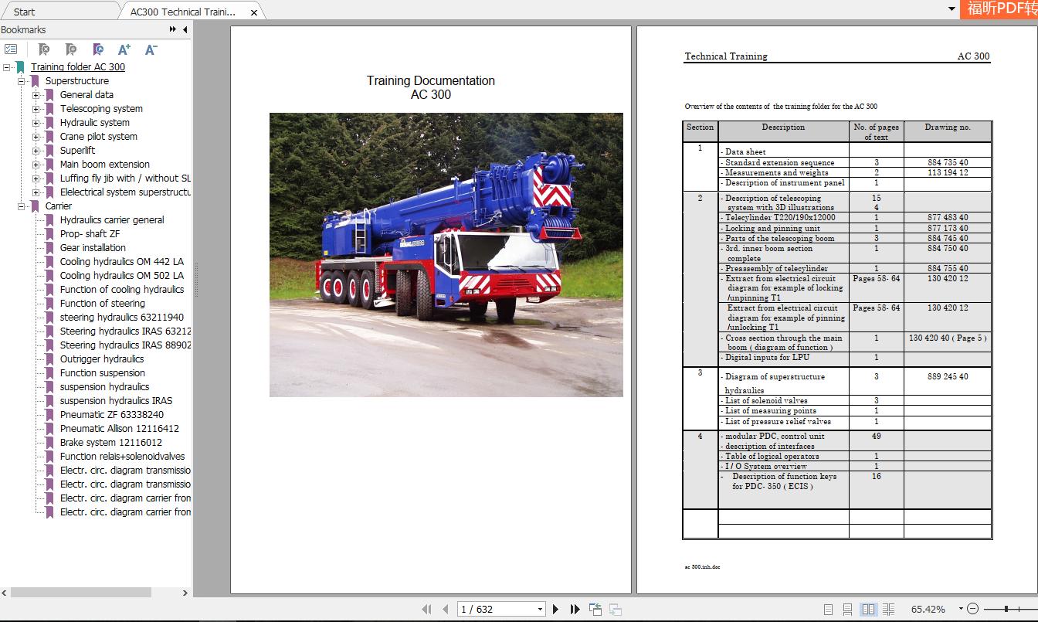The height and width of the screenshot is (622, 1038).
Task: Toggle the facing continuous scrolling layout icon
Action: 890,609
